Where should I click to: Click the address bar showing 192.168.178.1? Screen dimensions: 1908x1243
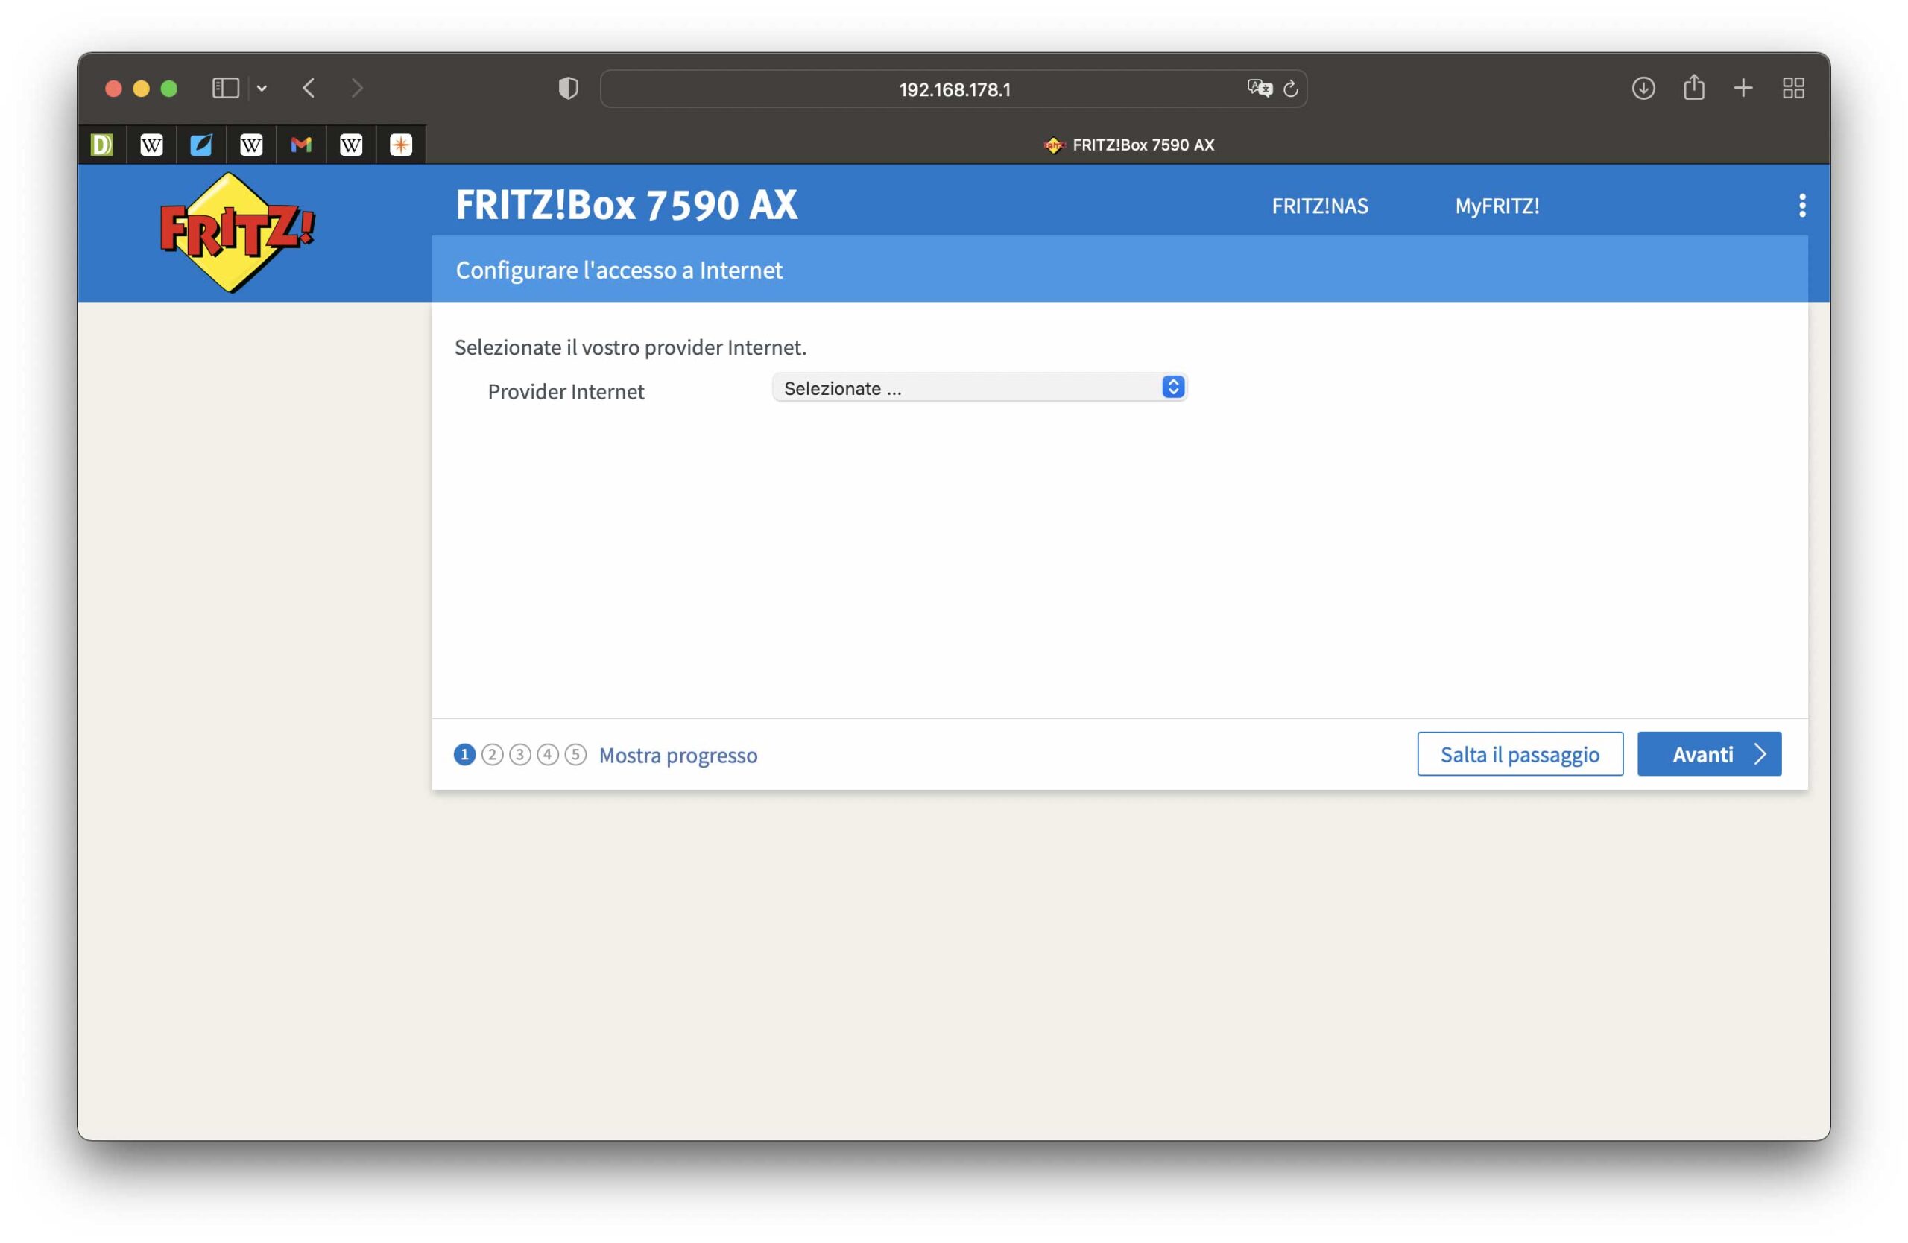pyautogui.click(x=953, y=89)
